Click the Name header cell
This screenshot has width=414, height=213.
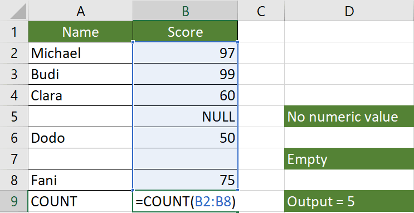(x=81, y=32)
